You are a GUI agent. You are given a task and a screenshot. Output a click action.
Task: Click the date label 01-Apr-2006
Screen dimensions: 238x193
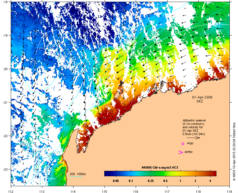click(x=202, y=97)
